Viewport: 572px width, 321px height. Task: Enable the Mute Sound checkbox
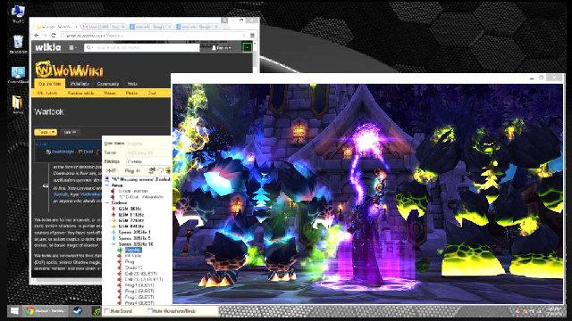(107, 311)
